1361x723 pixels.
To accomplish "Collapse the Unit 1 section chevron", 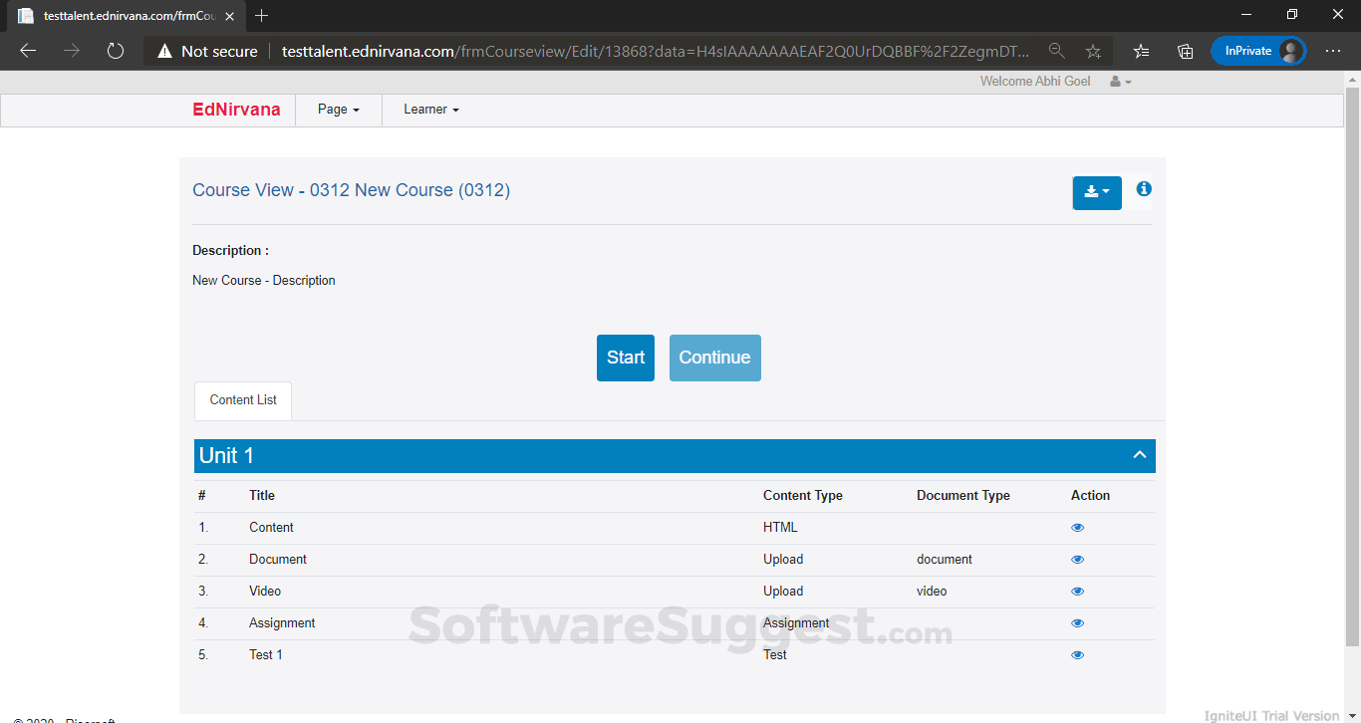I will click(1140, 455).
